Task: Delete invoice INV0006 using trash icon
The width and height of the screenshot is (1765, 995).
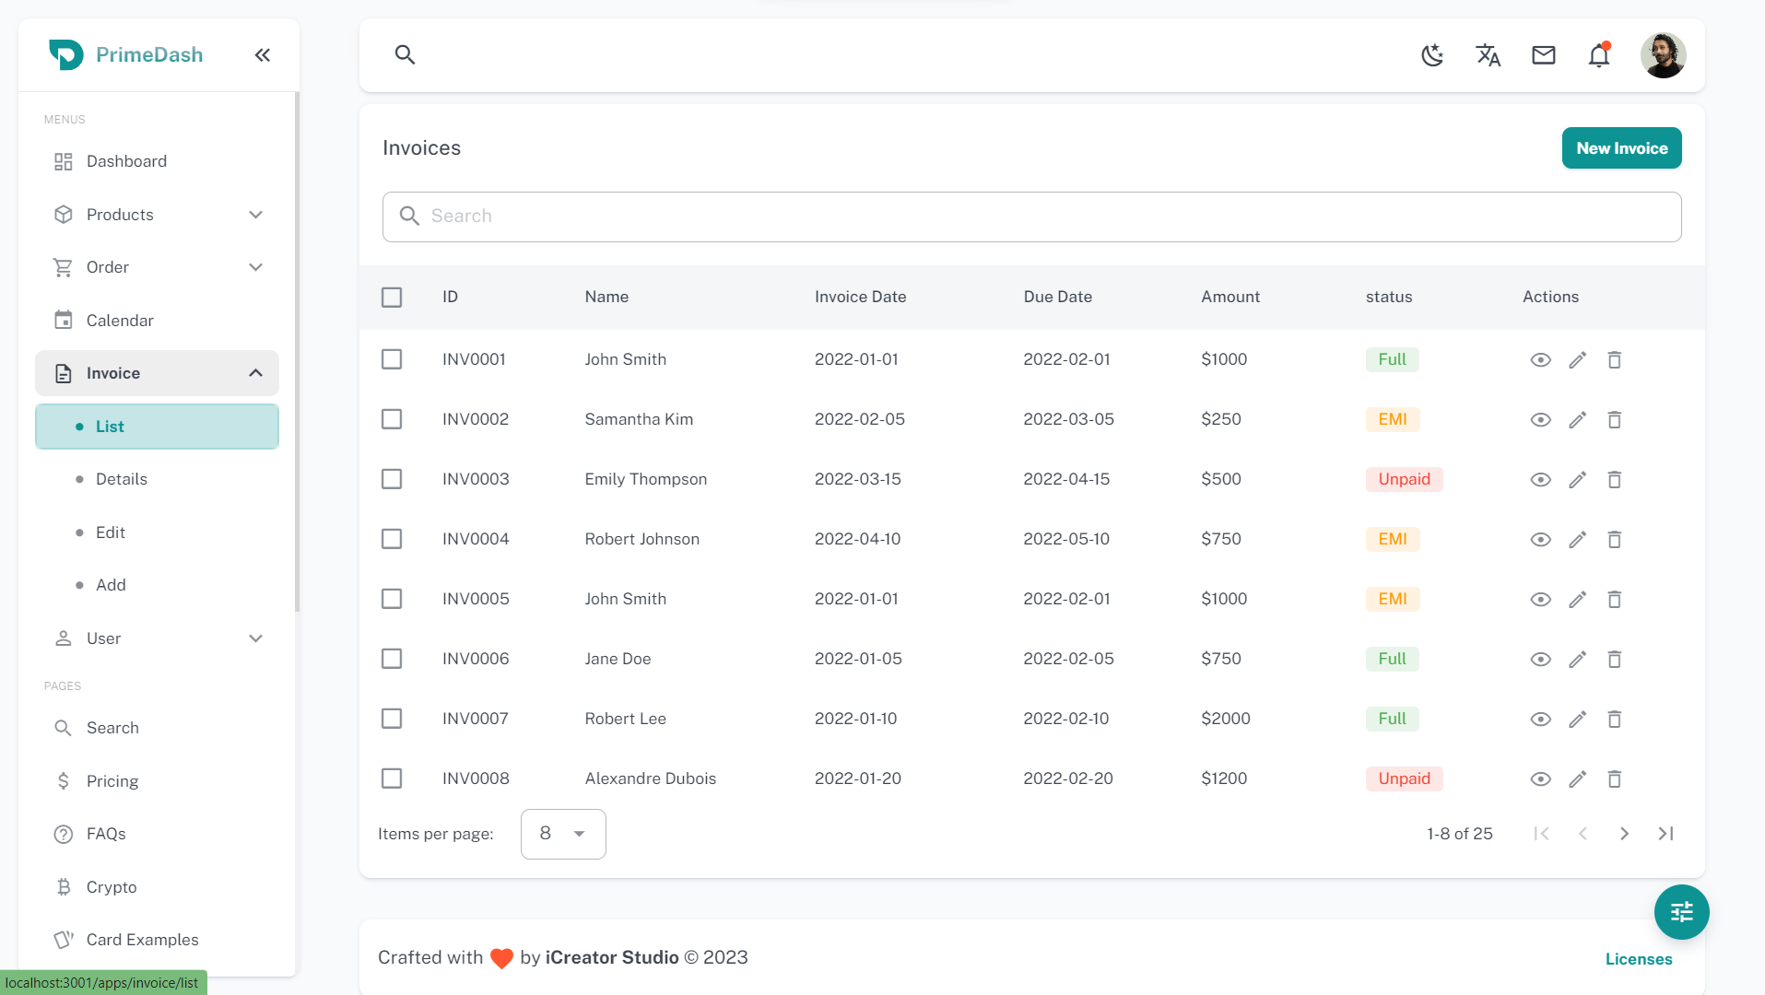Action: tap(1614, 660)
